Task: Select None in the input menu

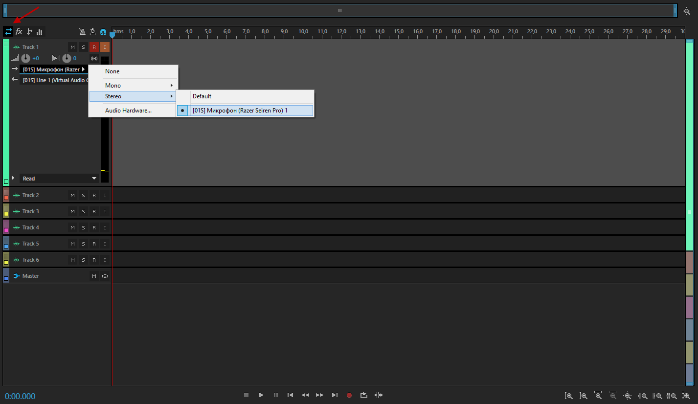Action: (x=113, y=71)
